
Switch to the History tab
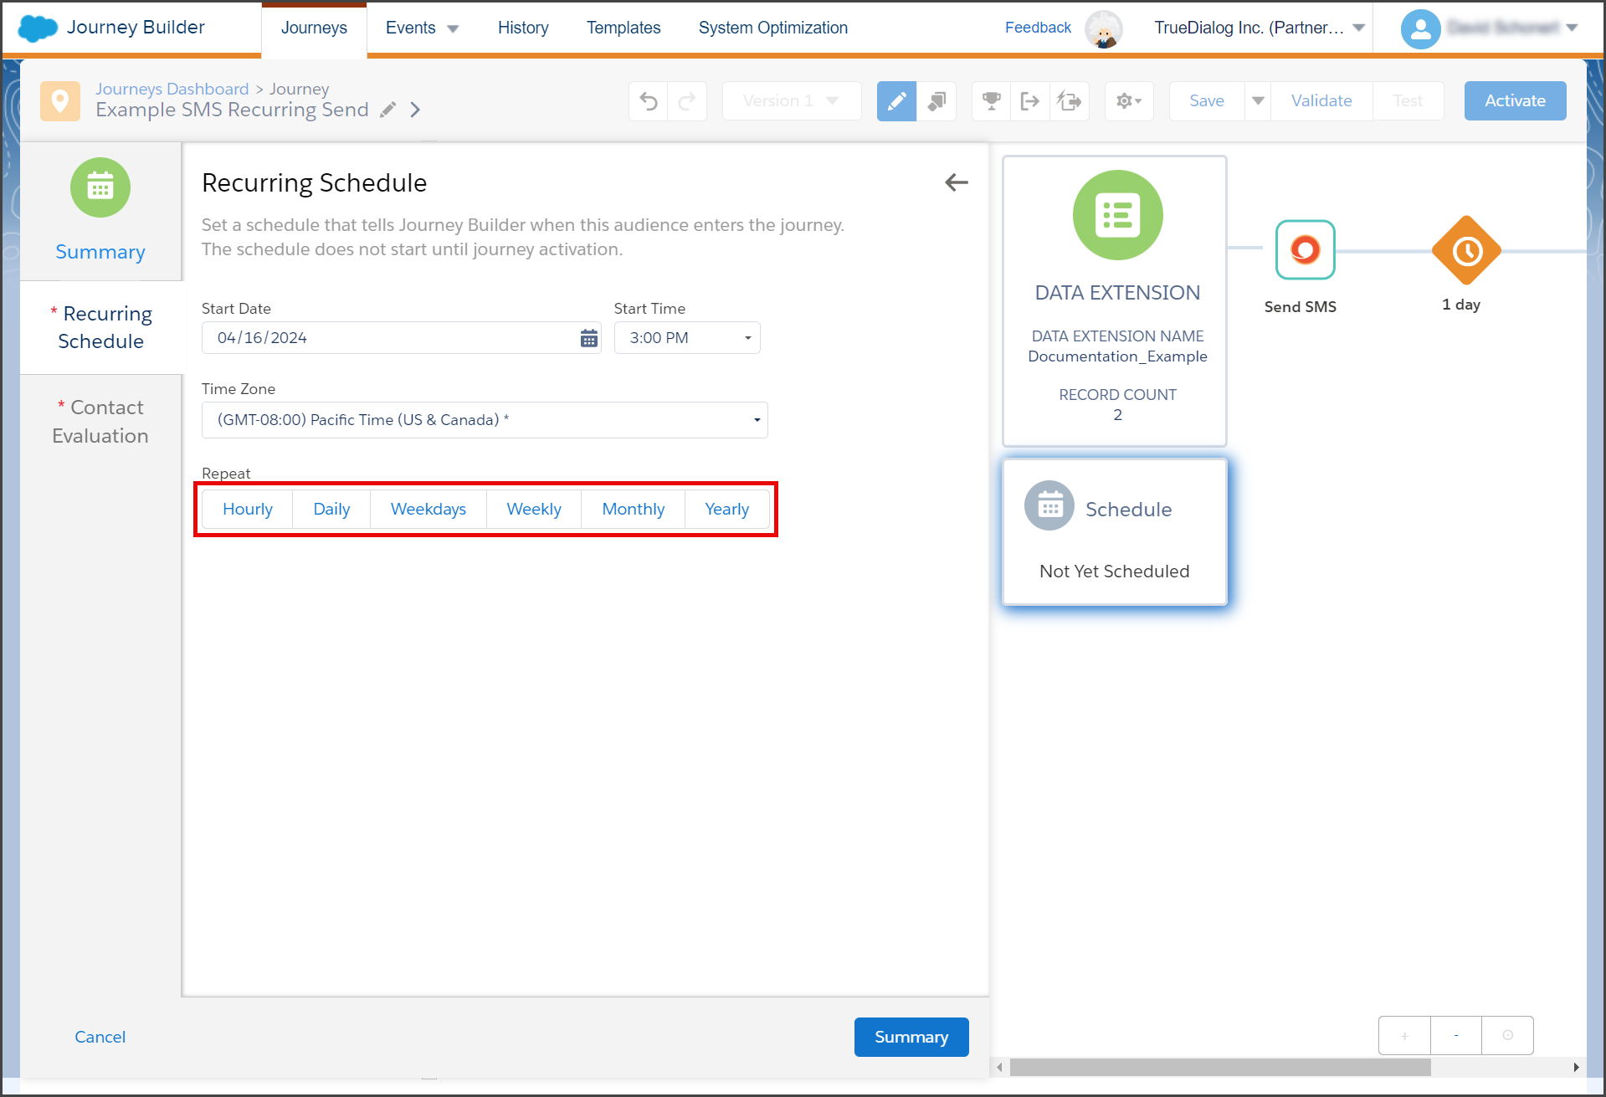[x=523, y=28]
